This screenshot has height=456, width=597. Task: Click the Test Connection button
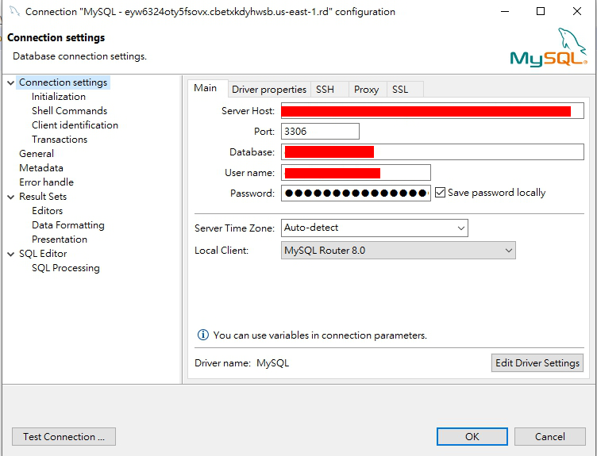[x=64, y=437]
